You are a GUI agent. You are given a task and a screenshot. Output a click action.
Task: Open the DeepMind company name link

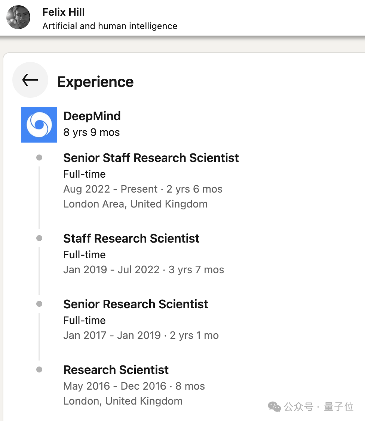click(92, 116)
